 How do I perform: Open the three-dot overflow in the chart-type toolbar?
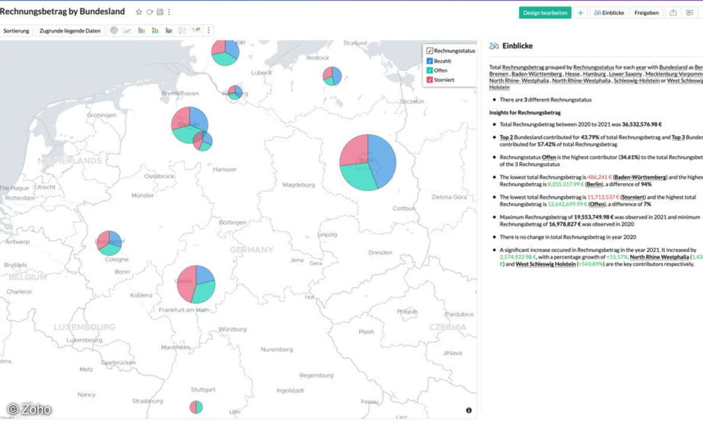209,30
